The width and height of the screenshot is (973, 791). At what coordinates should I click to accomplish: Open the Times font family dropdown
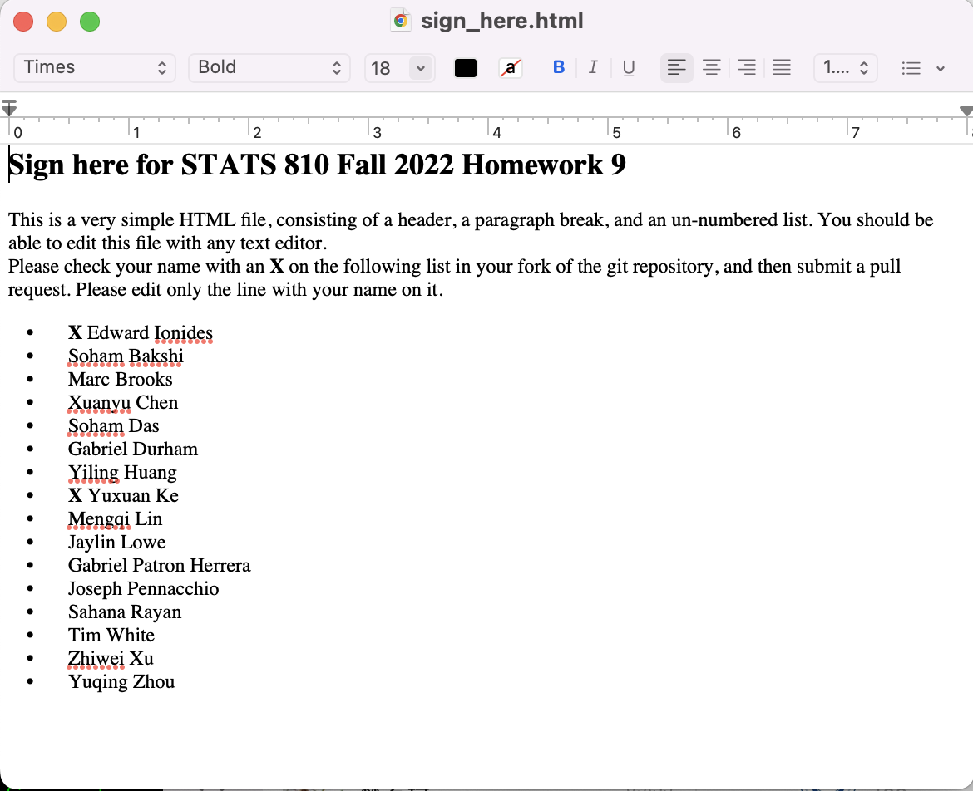[94, 67]
